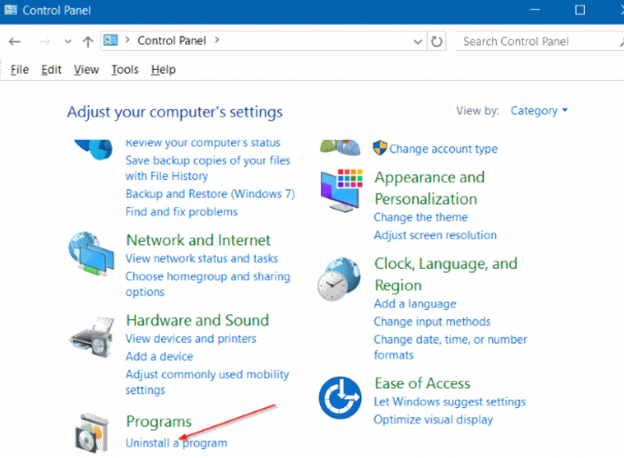
Task: Expand the chevron after Control Panel breadcrumb
Action: pyautogui.click(x=216, y=40)
